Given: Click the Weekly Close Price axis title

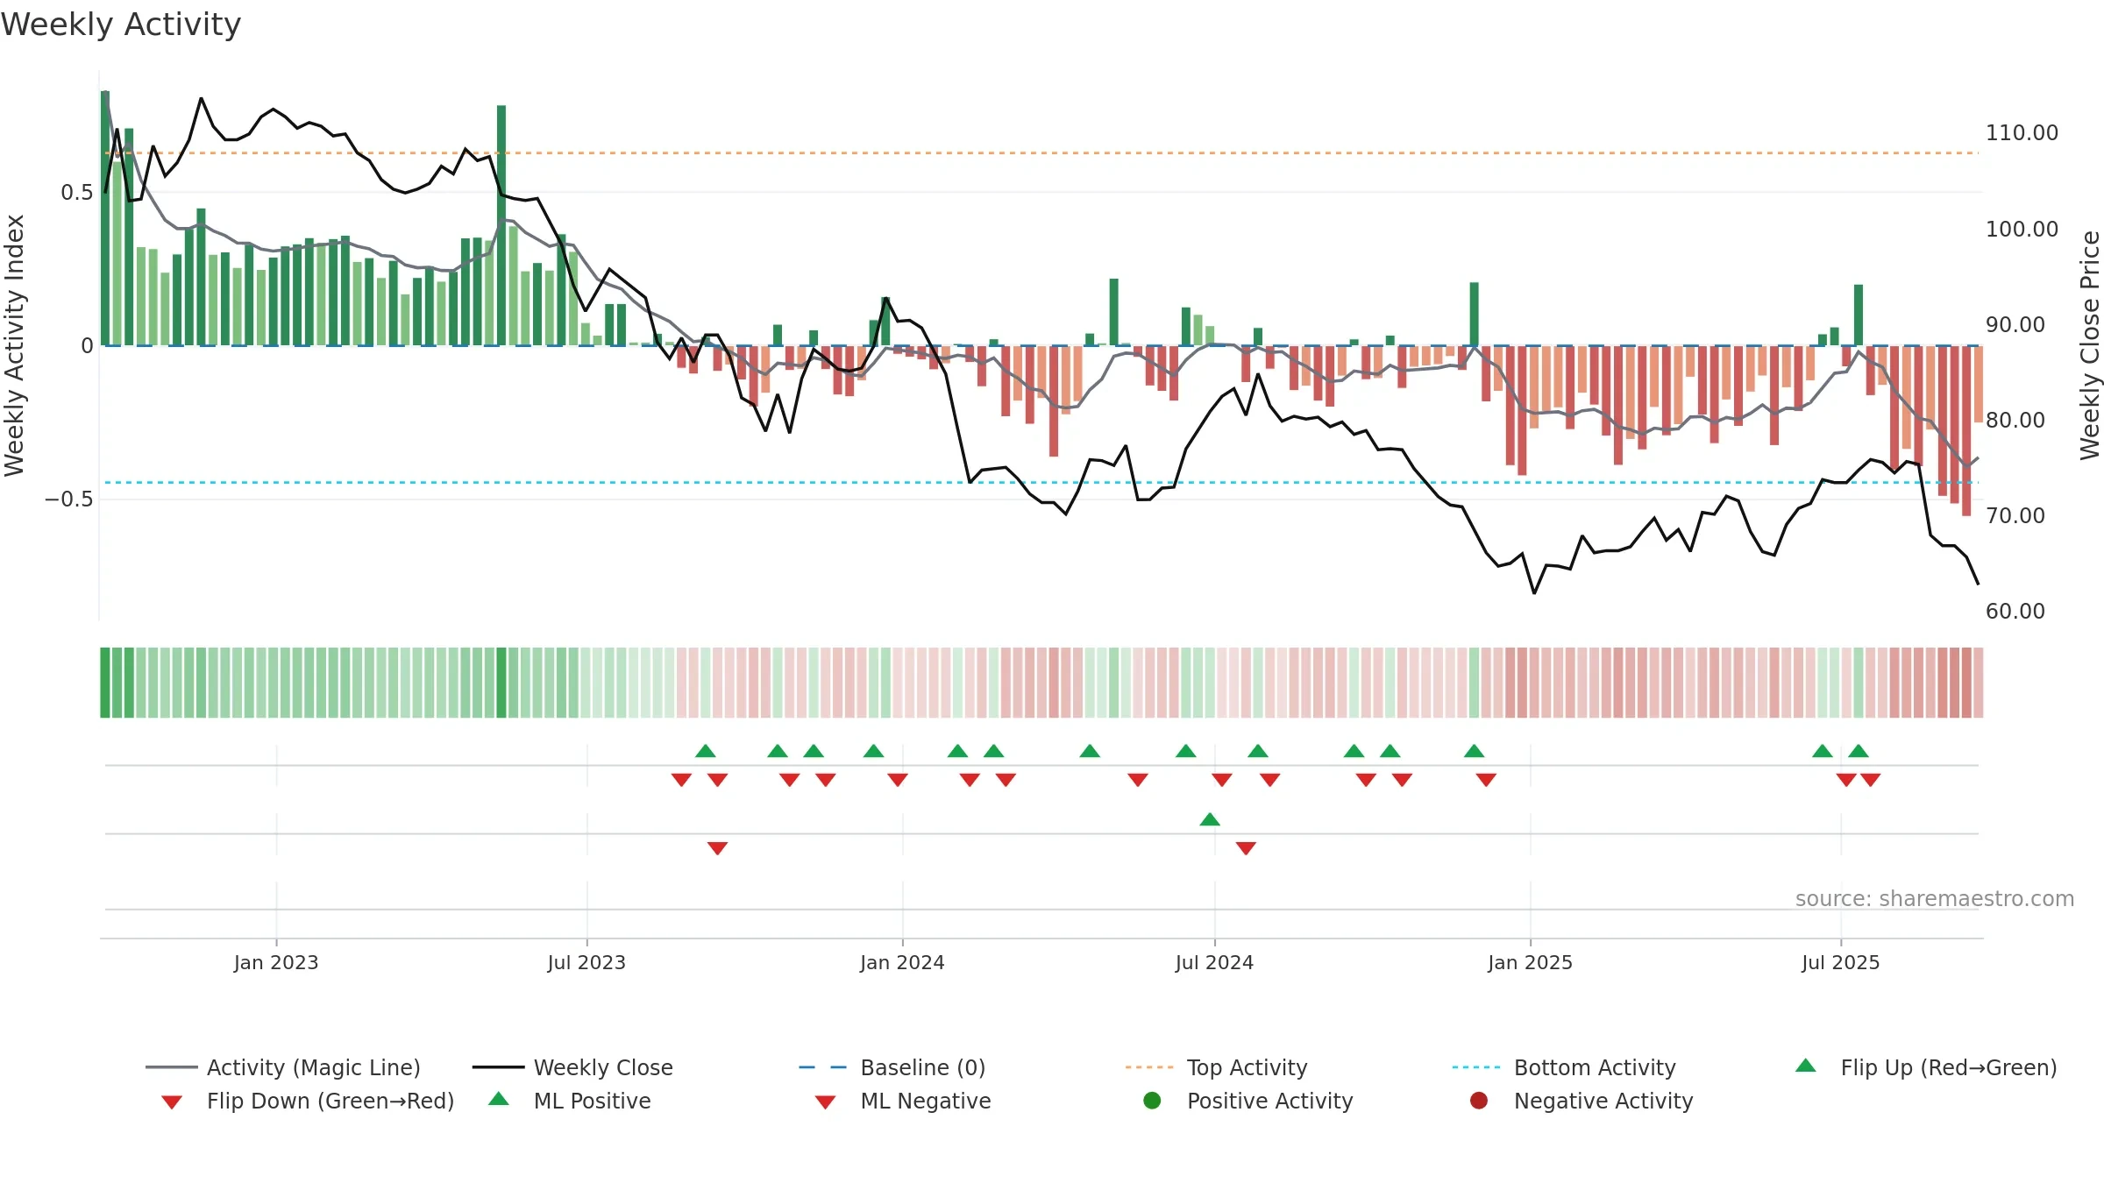Looking at the screenshot, I should pos(2089,345).
